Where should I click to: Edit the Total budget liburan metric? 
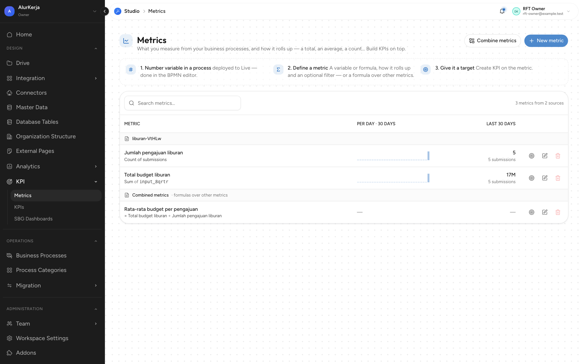click(545, 178)
